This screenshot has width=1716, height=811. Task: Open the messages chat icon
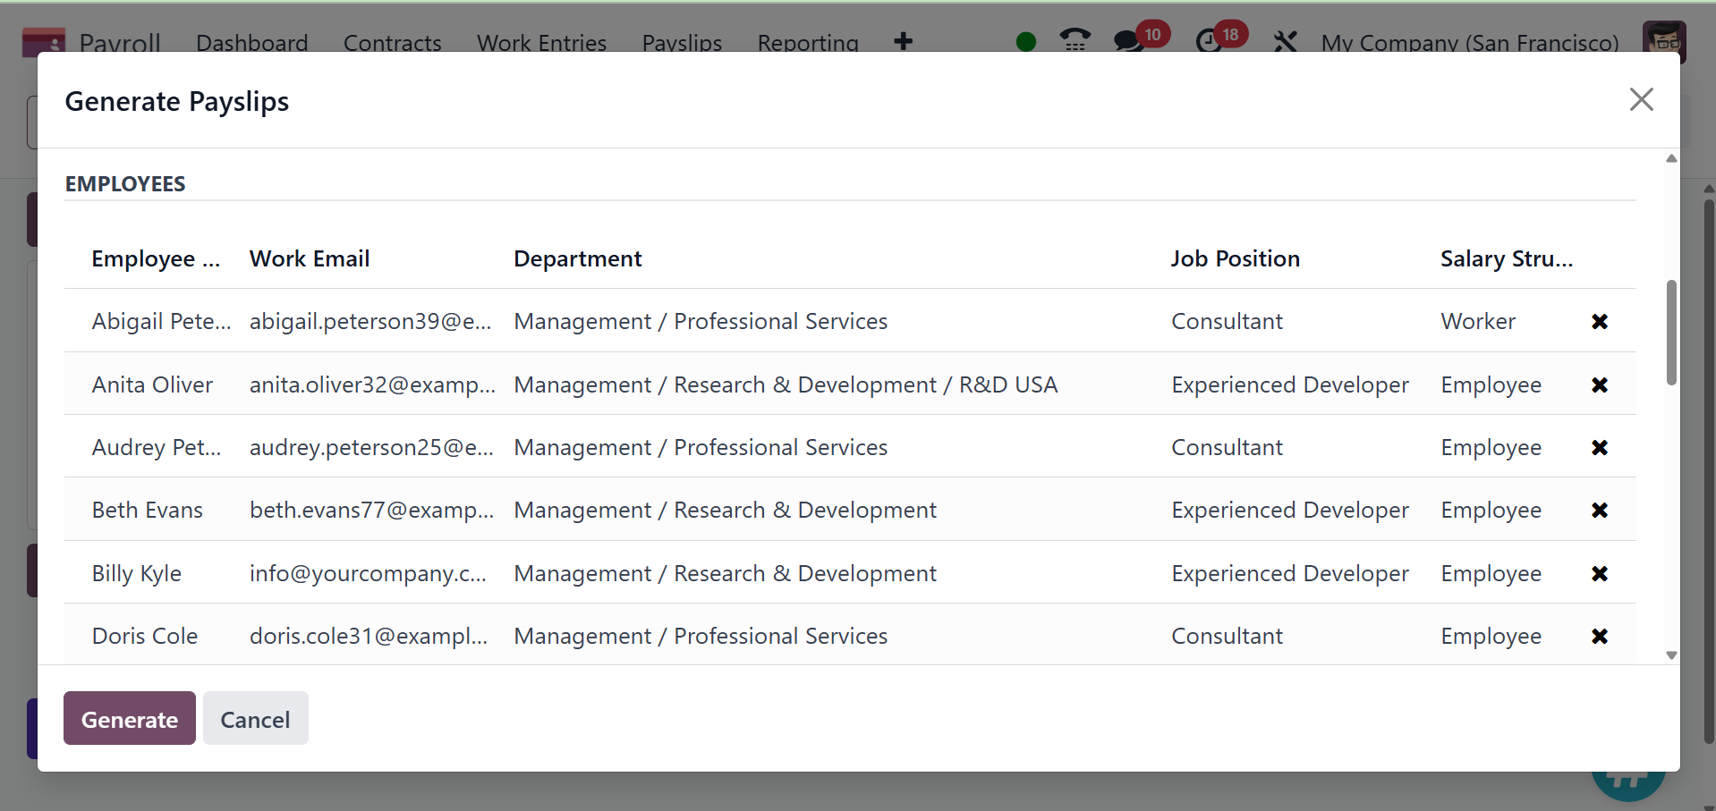1129,41
